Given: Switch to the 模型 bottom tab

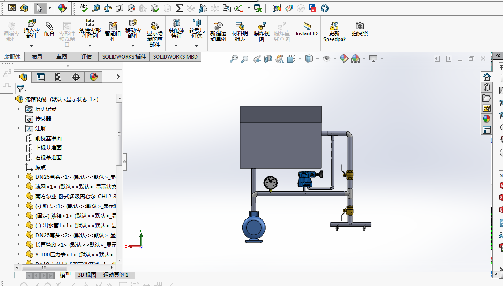Looking at the screenshot, I should [x=65, y=275].
